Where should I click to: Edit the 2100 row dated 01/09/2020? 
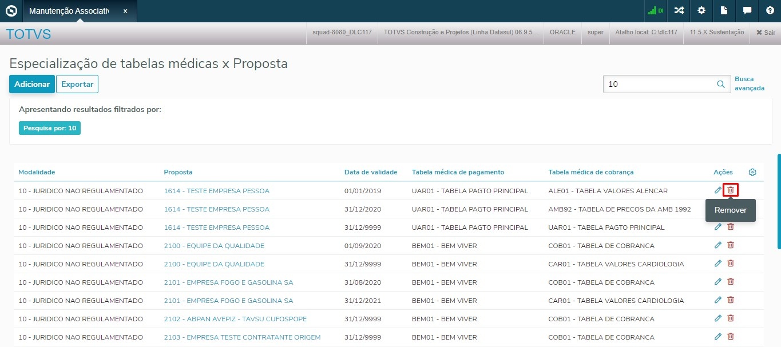tap(718, 245)
